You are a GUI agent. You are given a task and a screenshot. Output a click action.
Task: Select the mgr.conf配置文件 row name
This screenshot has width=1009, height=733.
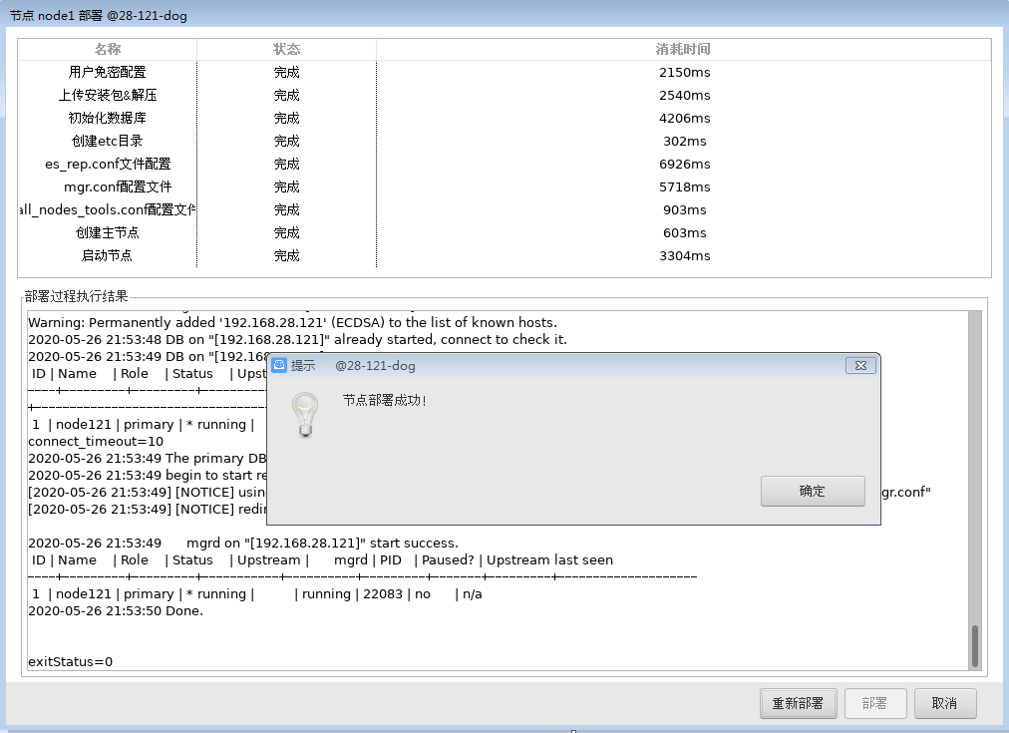(x=118, y=186)
